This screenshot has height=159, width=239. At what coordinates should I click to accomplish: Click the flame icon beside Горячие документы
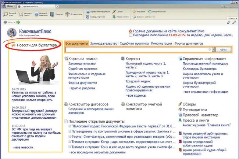click(x=130, y=31)
